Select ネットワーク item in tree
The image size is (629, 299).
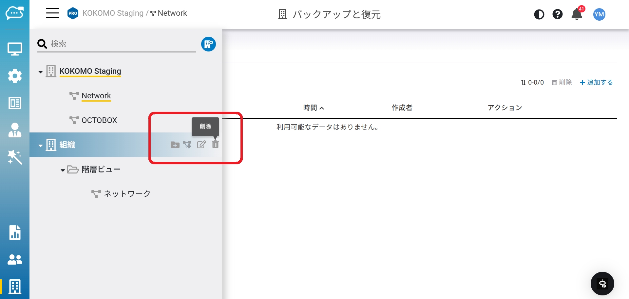point(127,194)
